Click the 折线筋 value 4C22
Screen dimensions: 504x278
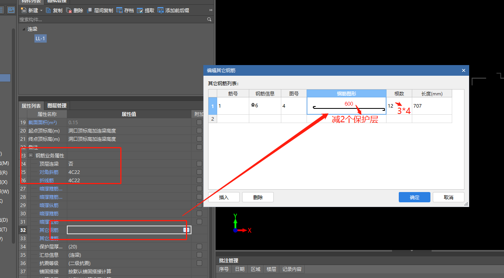(x=74, y=180)
